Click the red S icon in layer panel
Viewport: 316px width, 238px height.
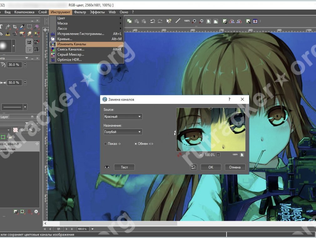coord(29,211)
